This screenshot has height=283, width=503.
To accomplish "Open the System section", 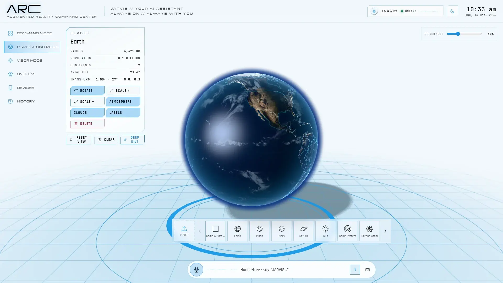I will coord(32,74).
